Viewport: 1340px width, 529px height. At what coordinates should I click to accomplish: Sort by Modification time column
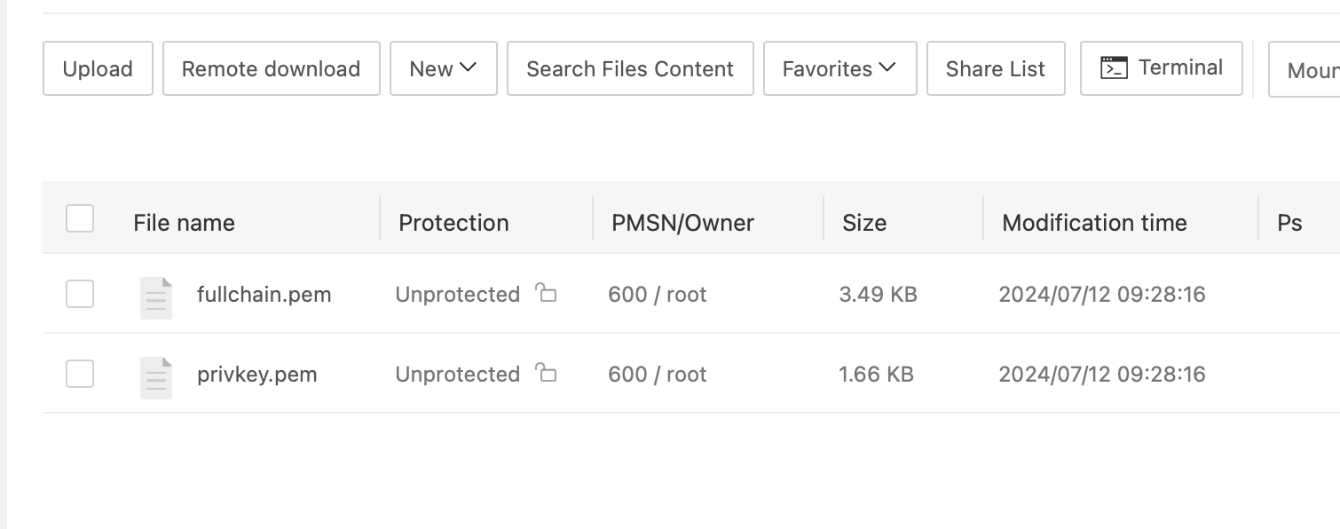point(1094,223)
